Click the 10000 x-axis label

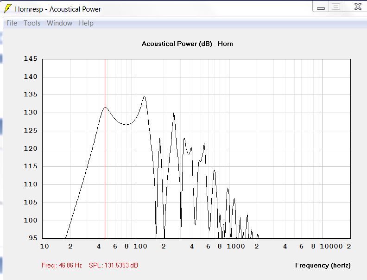[x=331, y=246]
